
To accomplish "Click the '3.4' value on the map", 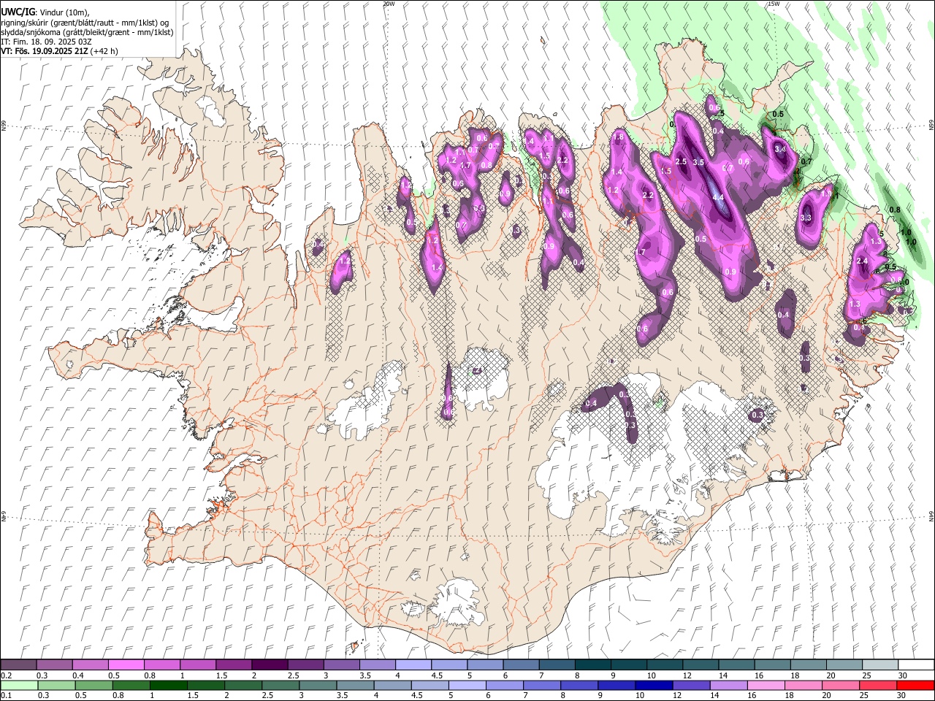I will click(780, 149).
